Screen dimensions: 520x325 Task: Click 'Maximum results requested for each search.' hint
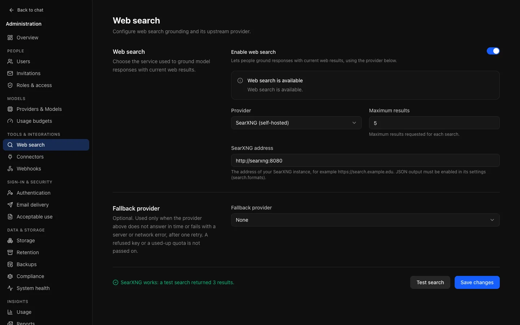(414, 134)
